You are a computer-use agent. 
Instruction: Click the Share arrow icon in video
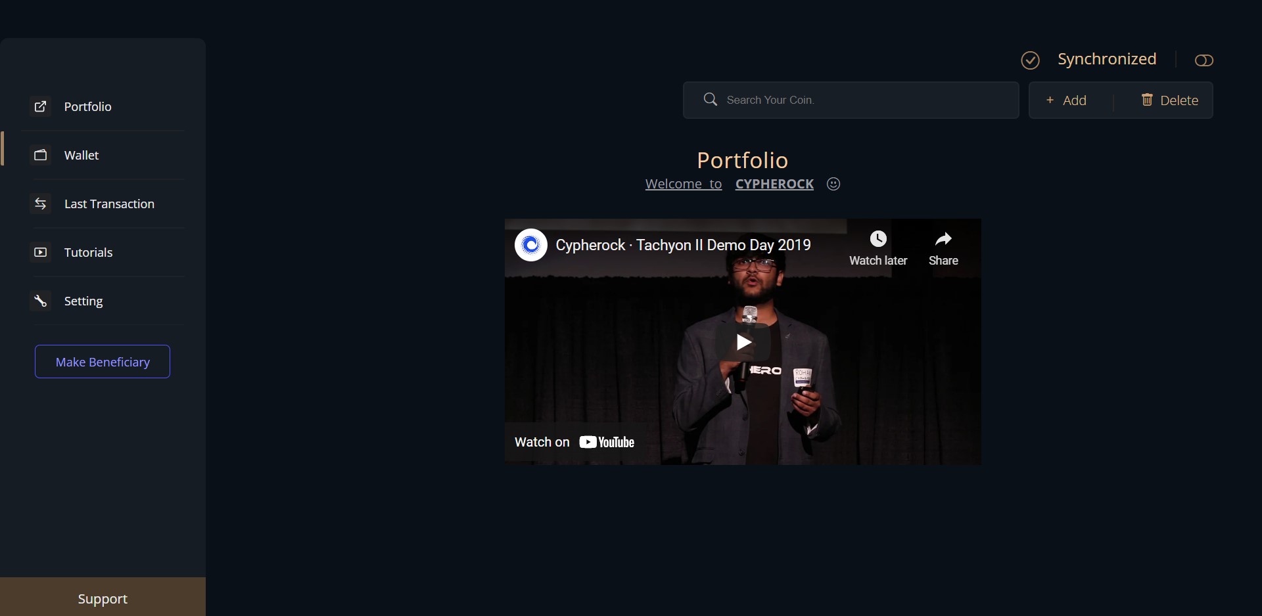coord(943,238)
